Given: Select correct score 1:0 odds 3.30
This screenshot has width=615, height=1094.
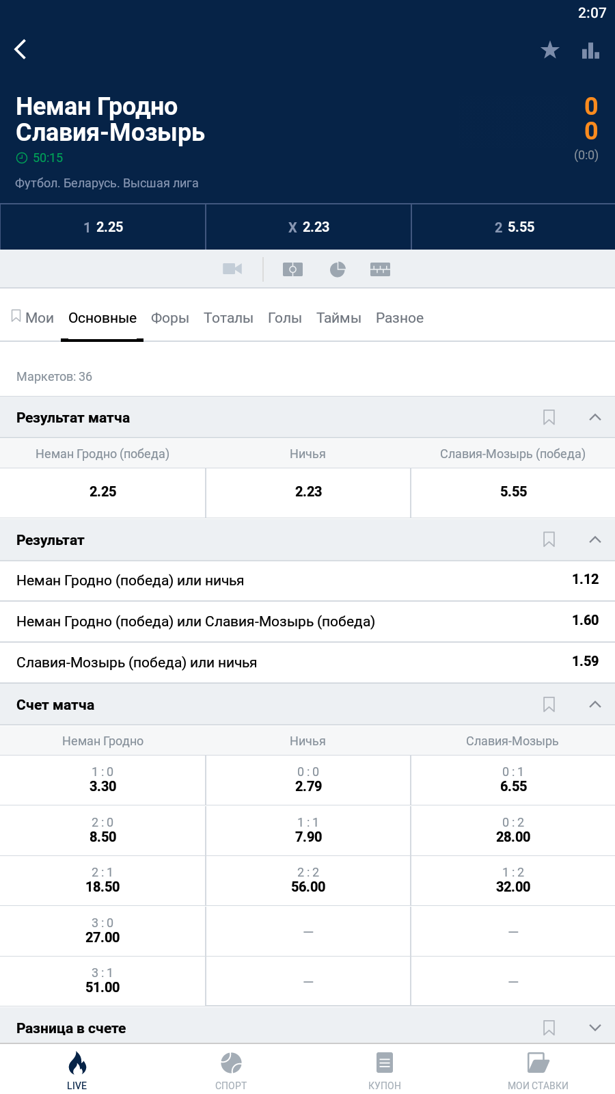Looking at the screenshot, I should coord(102,779).
